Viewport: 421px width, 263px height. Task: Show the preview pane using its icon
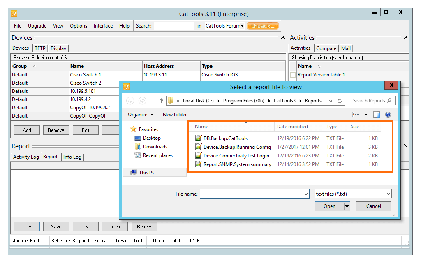coord(376,115)
